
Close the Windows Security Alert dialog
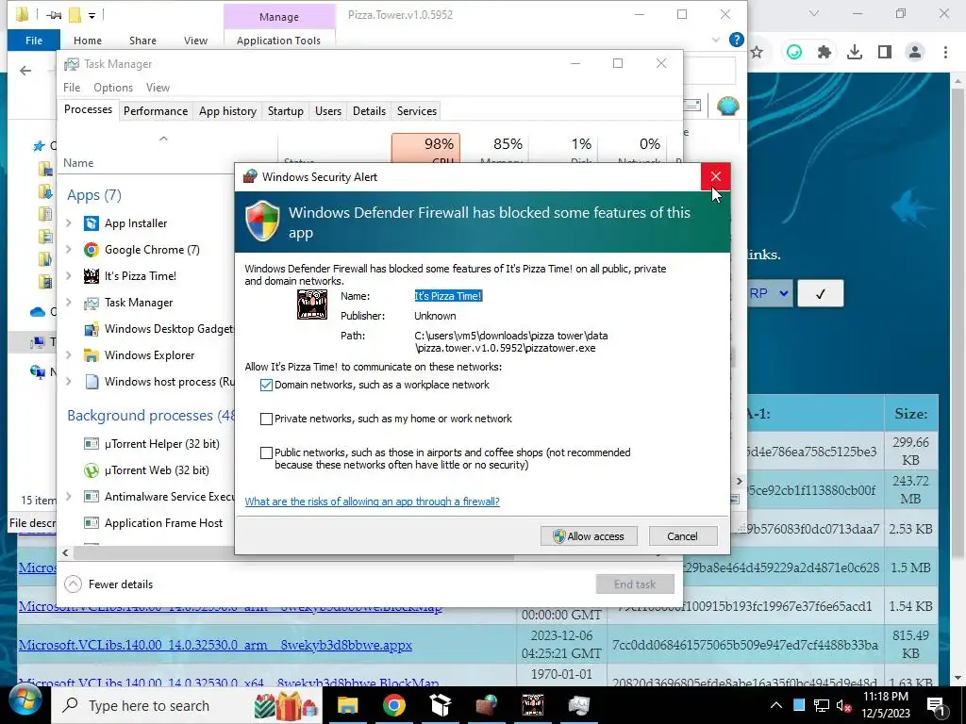click(715, 176)
